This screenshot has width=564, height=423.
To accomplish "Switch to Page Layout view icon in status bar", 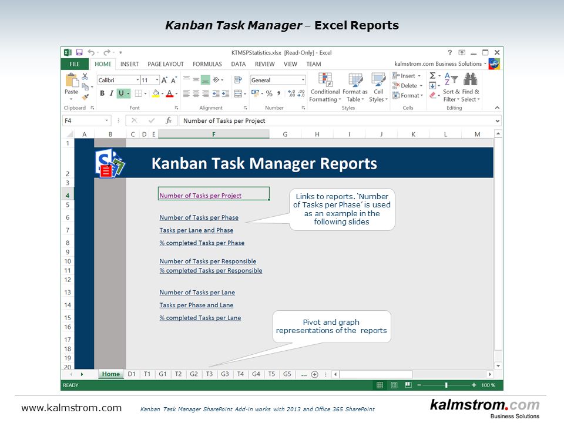I will coord(394,385).
